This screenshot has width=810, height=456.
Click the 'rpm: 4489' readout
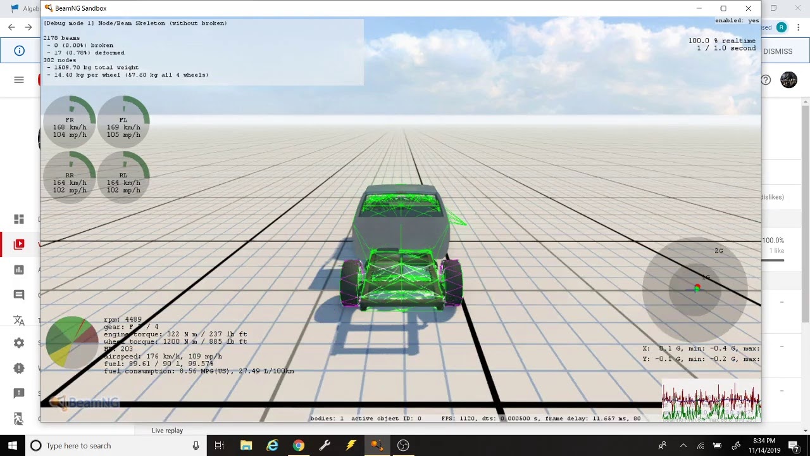[123, 320]
